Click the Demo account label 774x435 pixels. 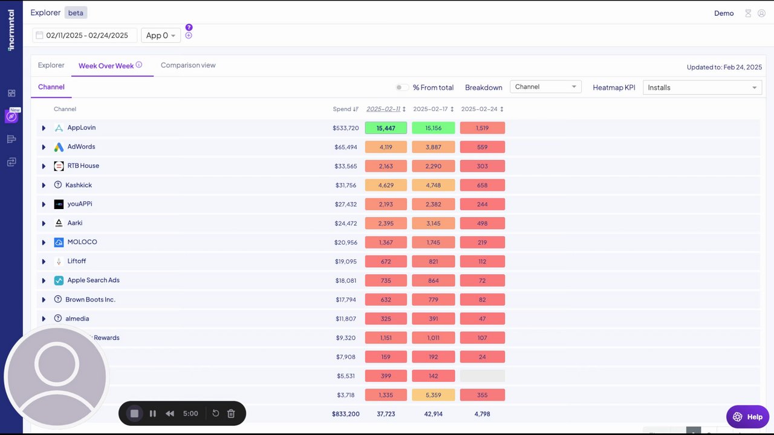724,13
